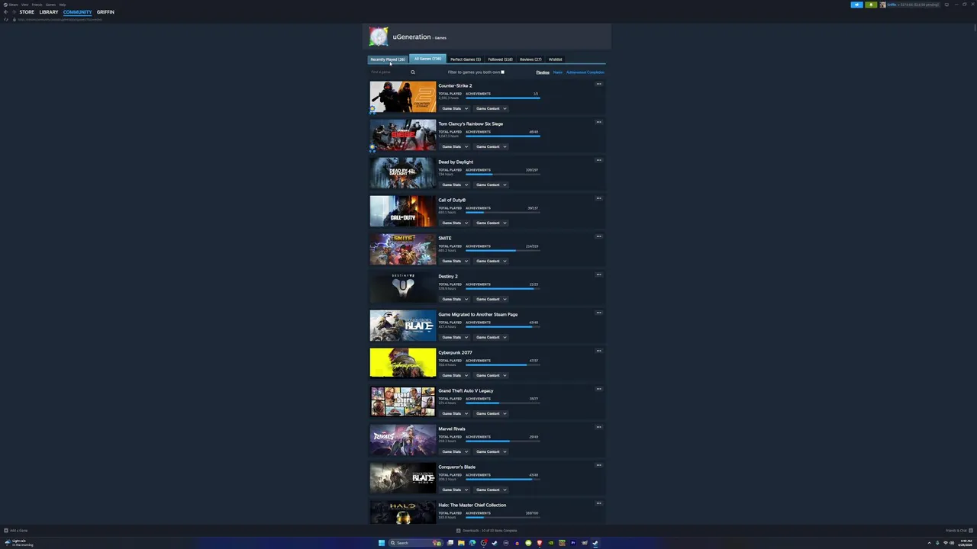Expand Game Content for Counter-Strike 2
Screen dimensions: 977x549
pyautogui.click(x=491, y=108)
